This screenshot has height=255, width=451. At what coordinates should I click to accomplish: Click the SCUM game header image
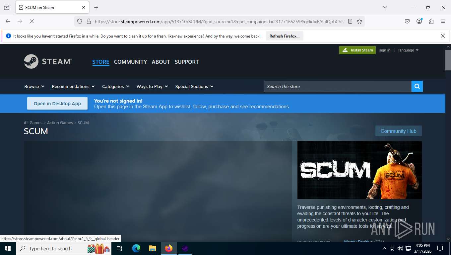(x=359, y=170)
